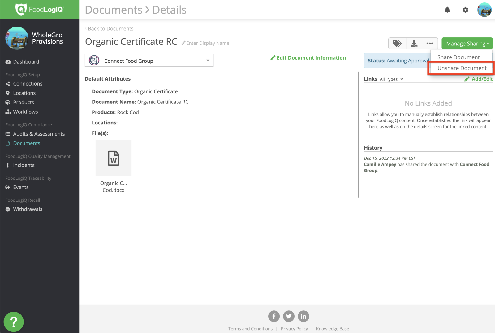495x333 pixels.
Task: Click the No Links Added heading
Action: coord(428,103)
